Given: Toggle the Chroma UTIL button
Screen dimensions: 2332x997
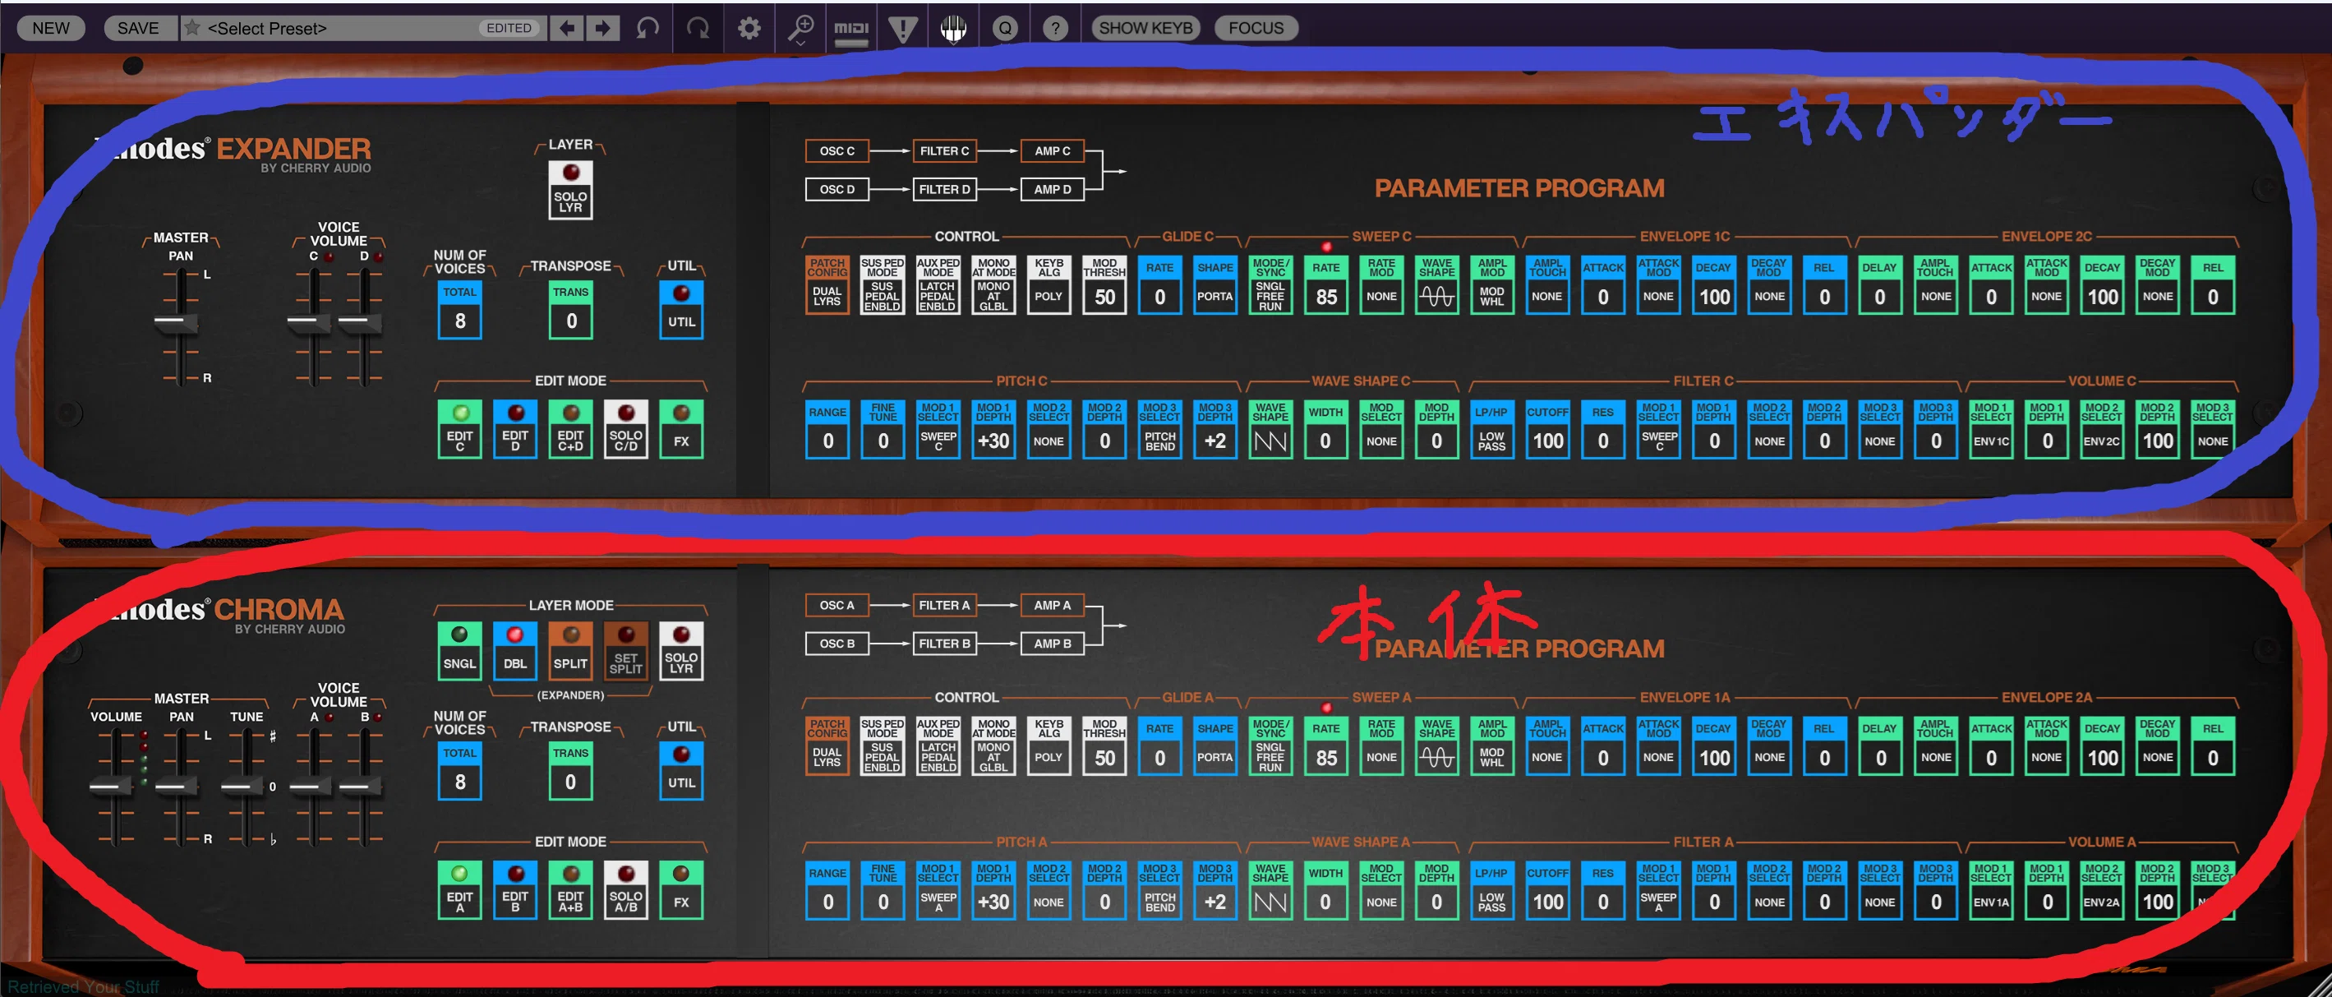Looking at the screenshot, I should (x=682, y=771).
